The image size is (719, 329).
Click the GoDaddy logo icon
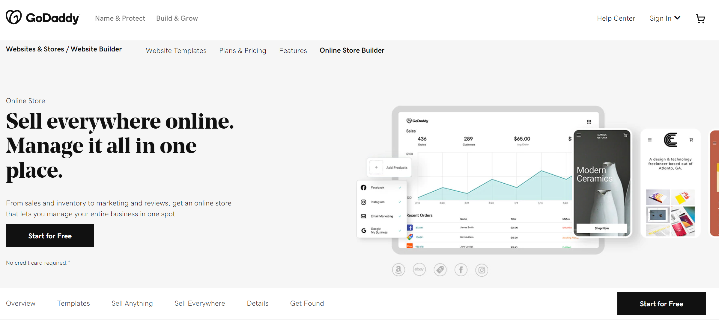[13, 18]
